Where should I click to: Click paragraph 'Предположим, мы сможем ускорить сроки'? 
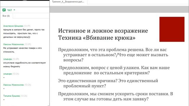click(115, 96)
